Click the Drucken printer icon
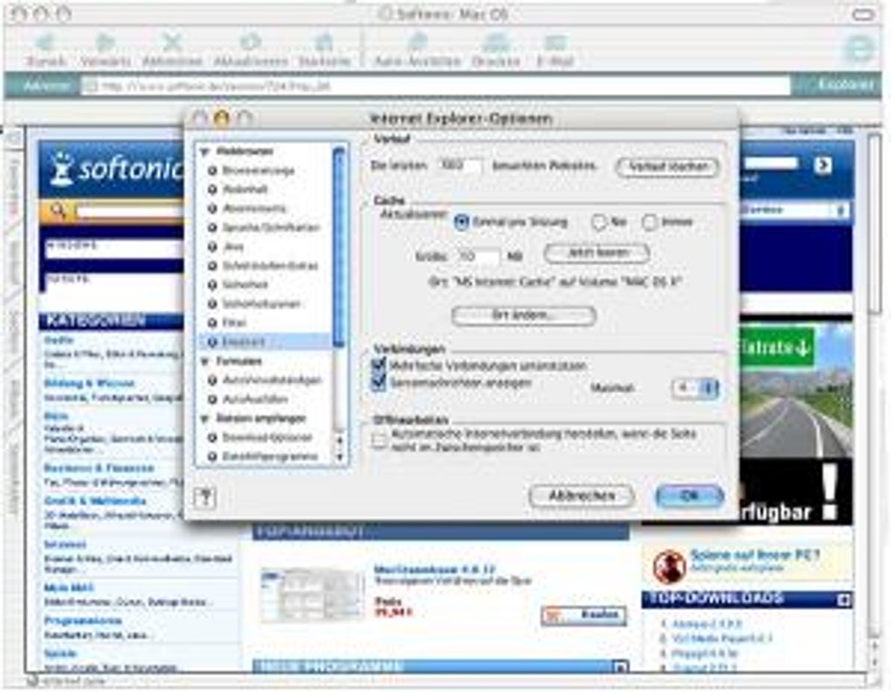The height and width of the screenshot is (692, 891). tap(496, 43)
